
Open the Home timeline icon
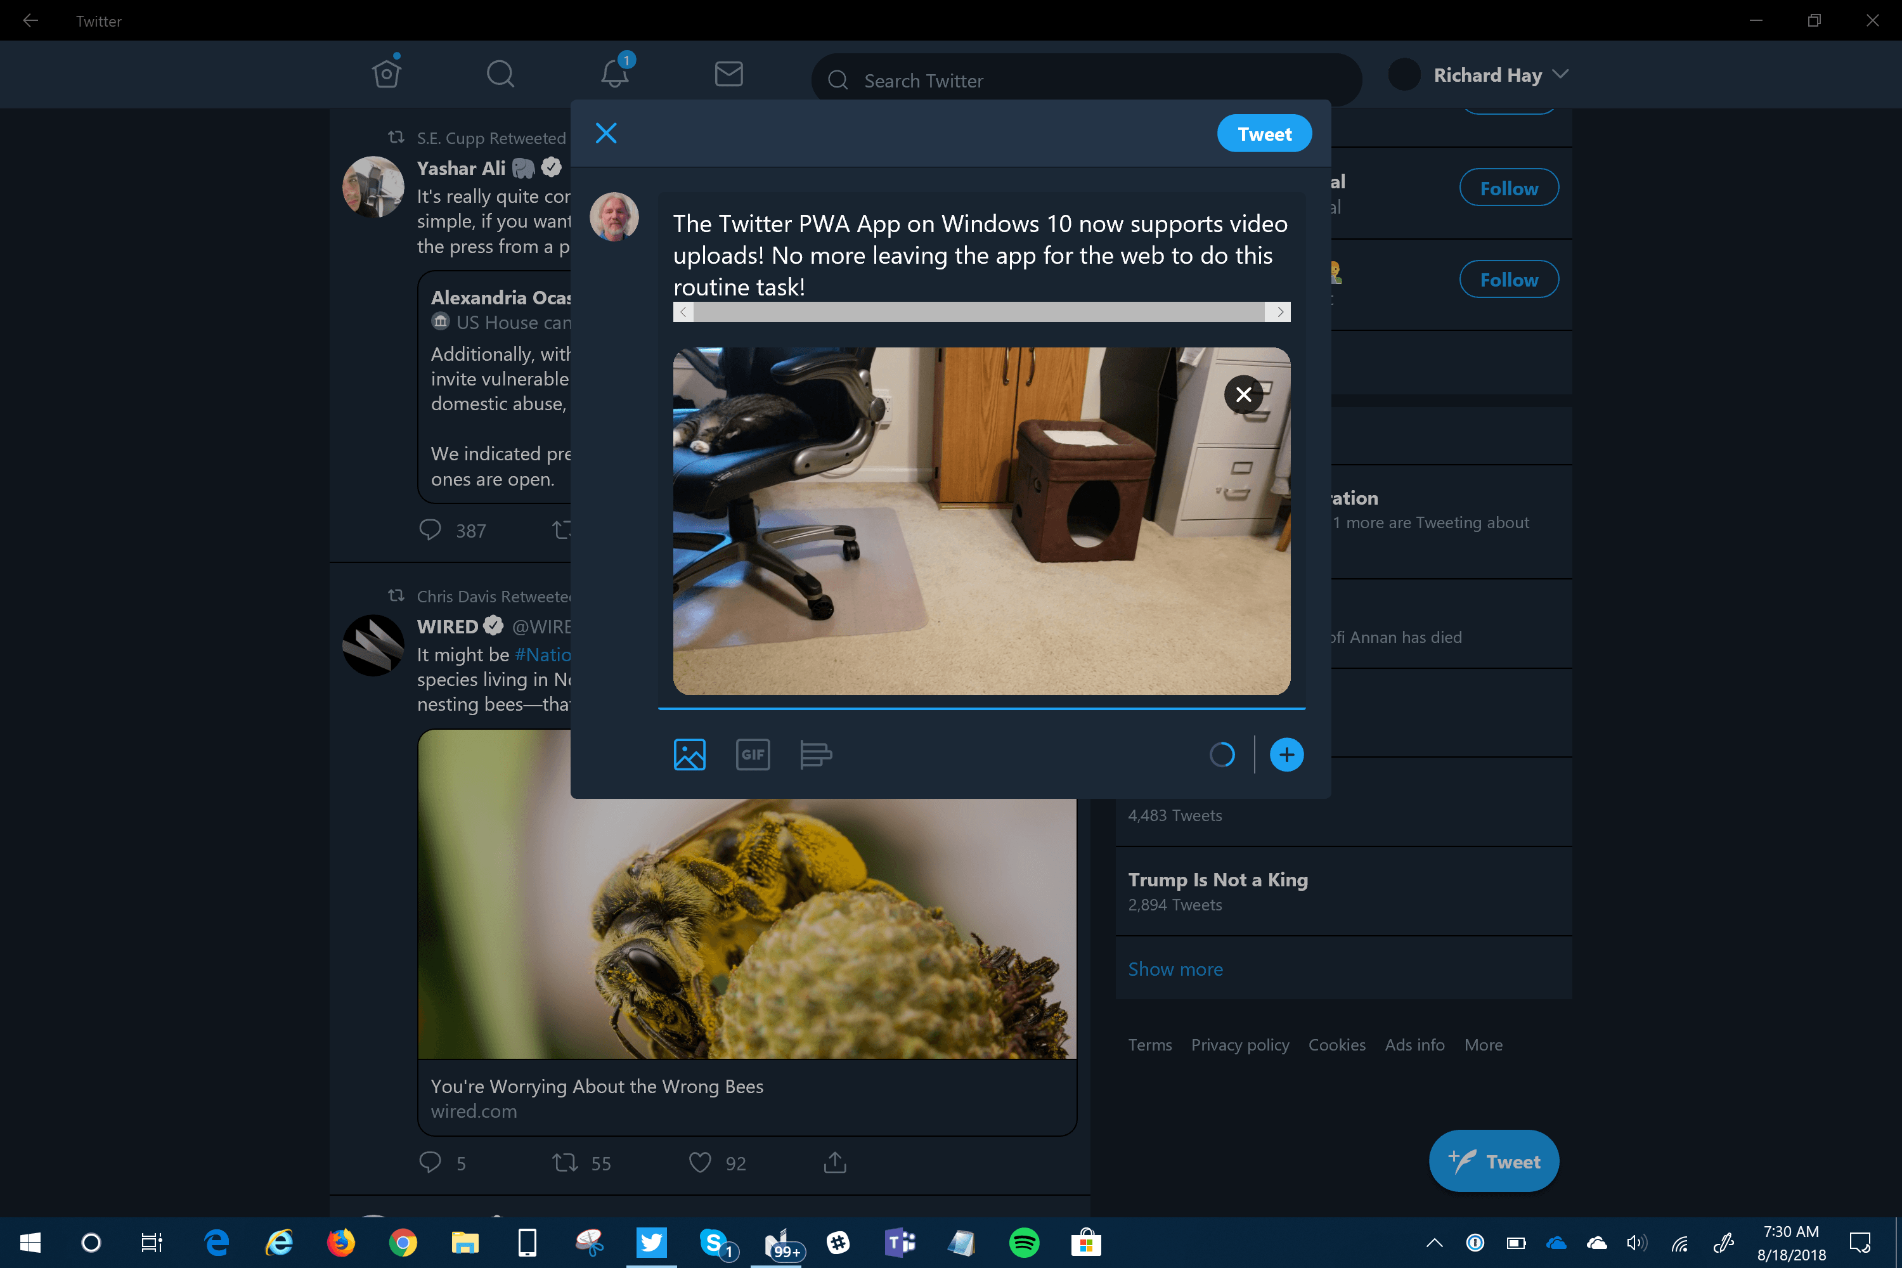pyautogui.click(x=387, y=74)
